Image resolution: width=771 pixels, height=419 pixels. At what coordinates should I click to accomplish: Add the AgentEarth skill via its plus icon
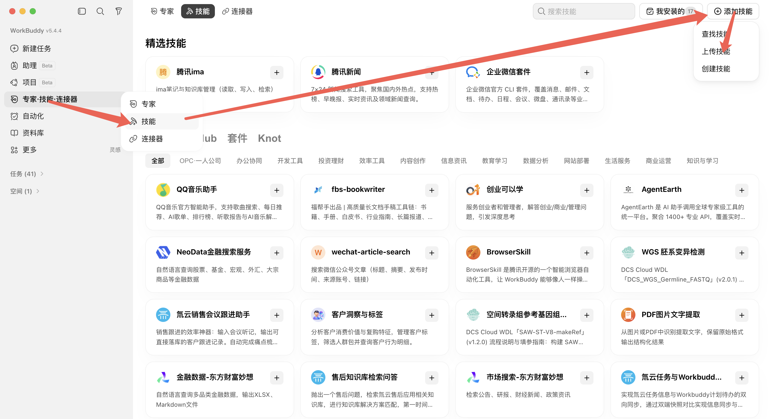[x=742, y=190]
